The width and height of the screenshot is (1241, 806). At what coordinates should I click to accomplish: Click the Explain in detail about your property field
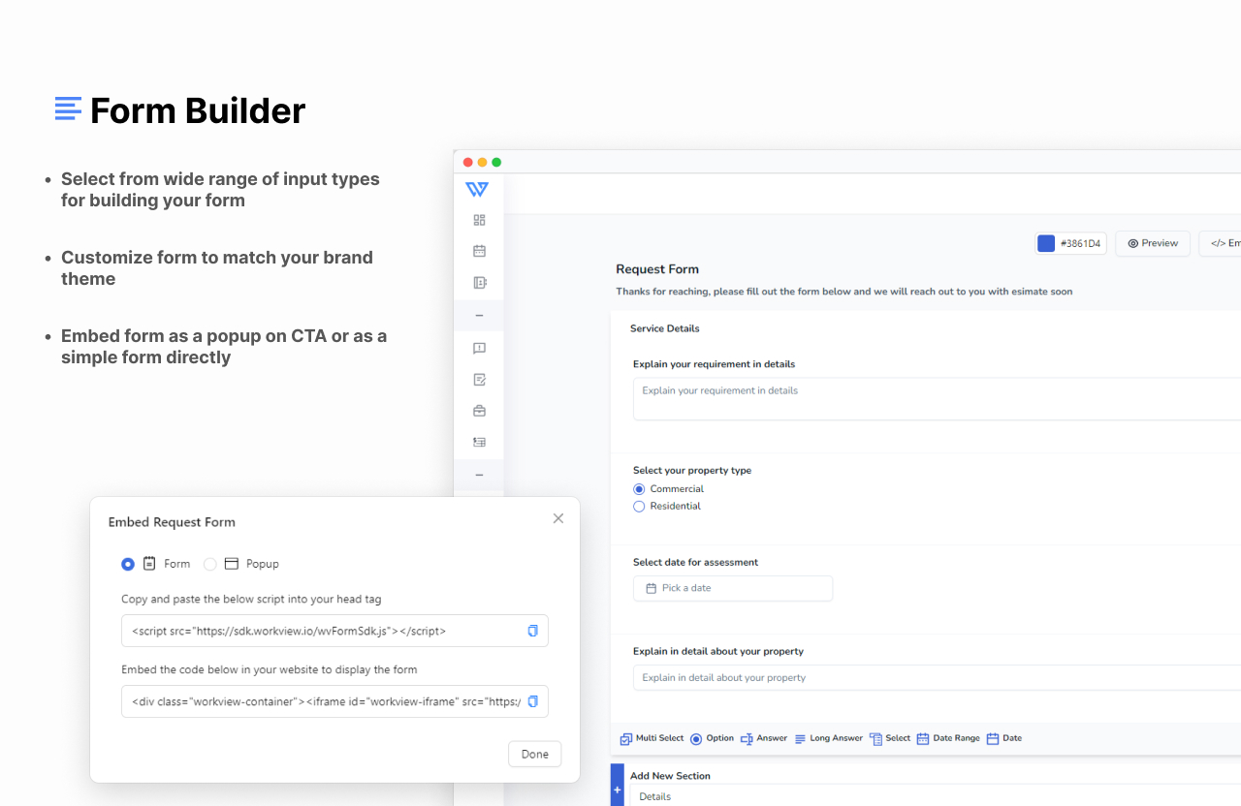(x=937, y=677)
